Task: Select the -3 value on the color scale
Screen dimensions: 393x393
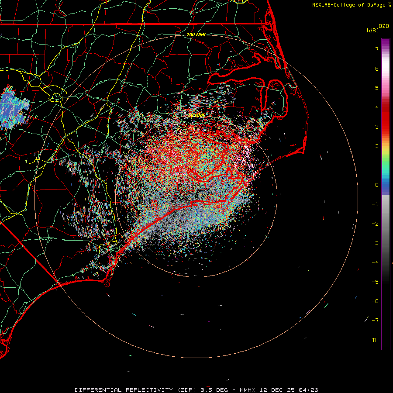Action: 375,243
